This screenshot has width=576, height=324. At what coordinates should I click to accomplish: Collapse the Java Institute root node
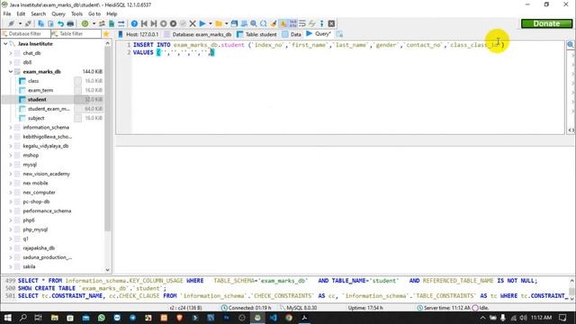click(x=5, y=44)
